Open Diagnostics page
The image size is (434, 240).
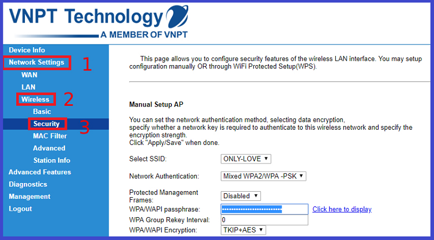(28, 185)
